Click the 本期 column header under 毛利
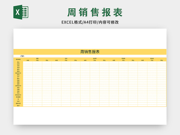 pos(57,60)
